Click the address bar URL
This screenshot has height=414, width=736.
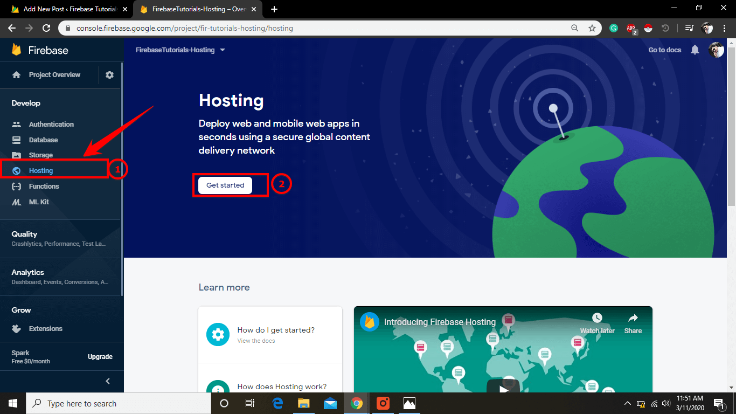pos(185,28)
